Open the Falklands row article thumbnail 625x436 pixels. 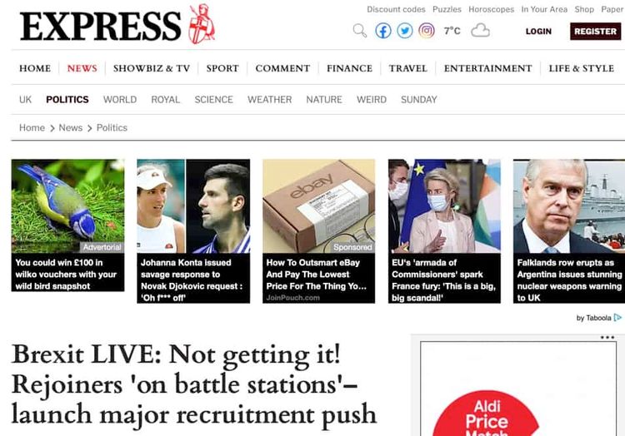pos(569,206)
